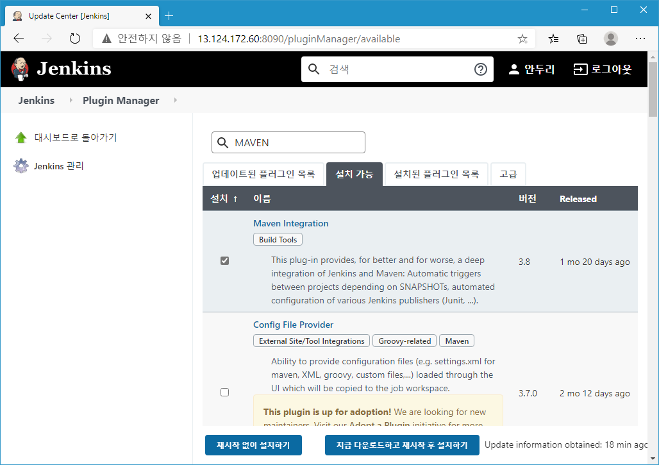Sort by the 이름 column header
Image resolution: width=659 pixels, height=465 pixels.
(262, 198)
